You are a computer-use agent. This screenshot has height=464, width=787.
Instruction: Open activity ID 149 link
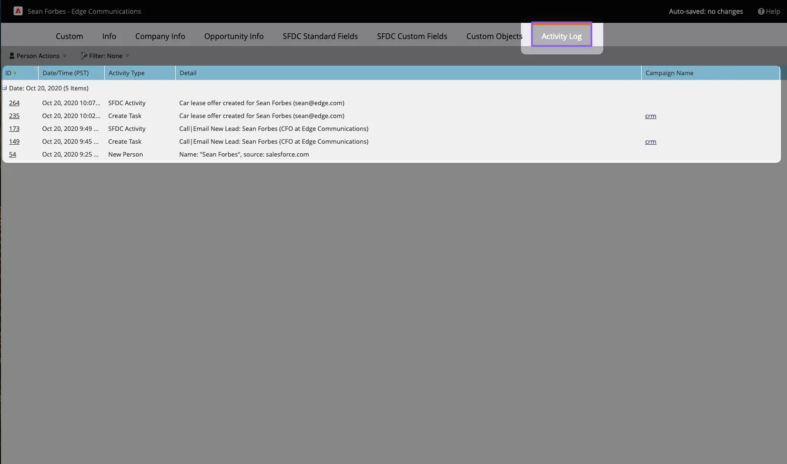click(x=14, y=141)
